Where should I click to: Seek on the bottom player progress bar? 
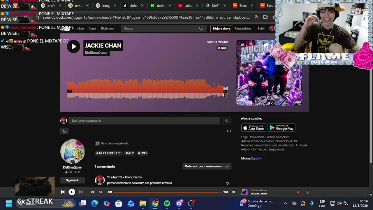click(x=168, y=192)
